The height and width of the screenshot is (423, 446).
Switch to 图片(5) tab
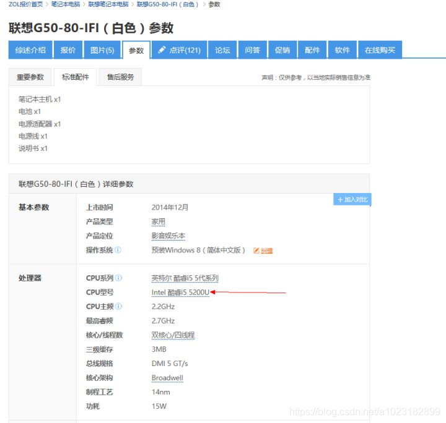coord(102,50)
